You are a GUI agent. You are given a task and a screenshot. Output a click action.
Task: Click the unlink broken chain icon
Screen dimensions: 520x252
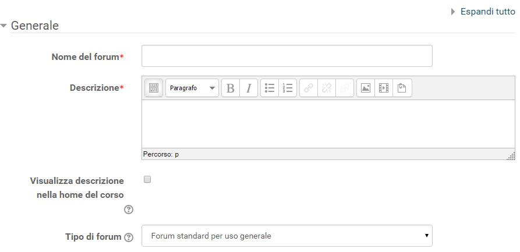[327, 88]
